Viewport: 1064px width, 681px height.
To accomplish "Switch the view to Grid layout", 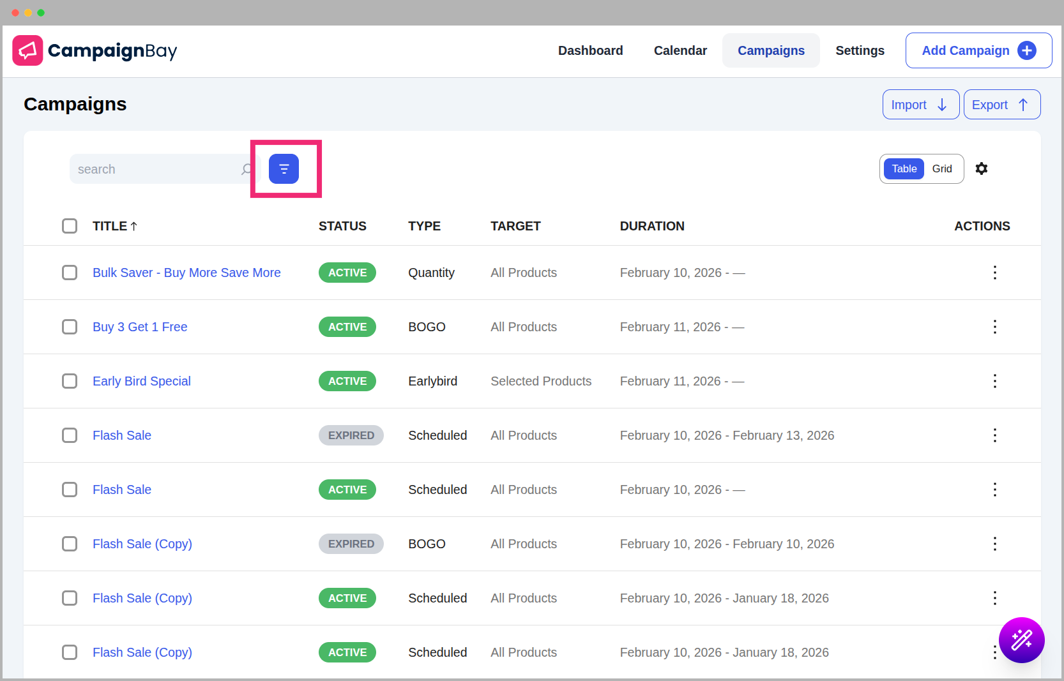I will click(x=943, y=168).
